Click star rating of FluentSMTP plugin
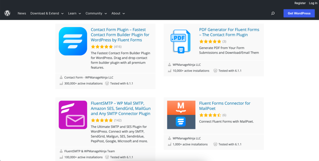Viewport: 319px width, 161px height. coord(102,120)
